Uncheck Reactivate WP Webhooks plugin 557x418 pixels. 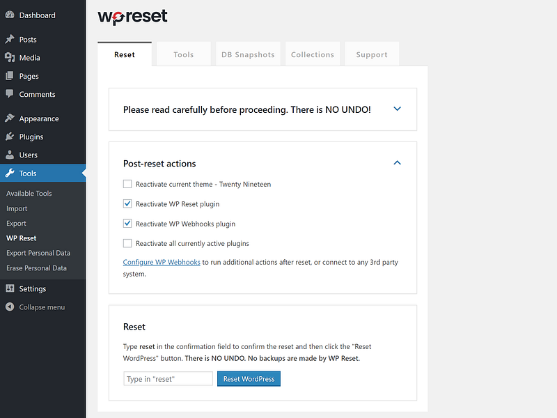point(127,224)
